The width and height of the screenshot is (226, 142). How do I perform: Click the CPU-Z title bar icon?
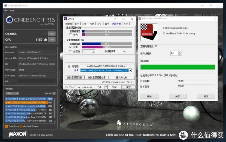65,19
